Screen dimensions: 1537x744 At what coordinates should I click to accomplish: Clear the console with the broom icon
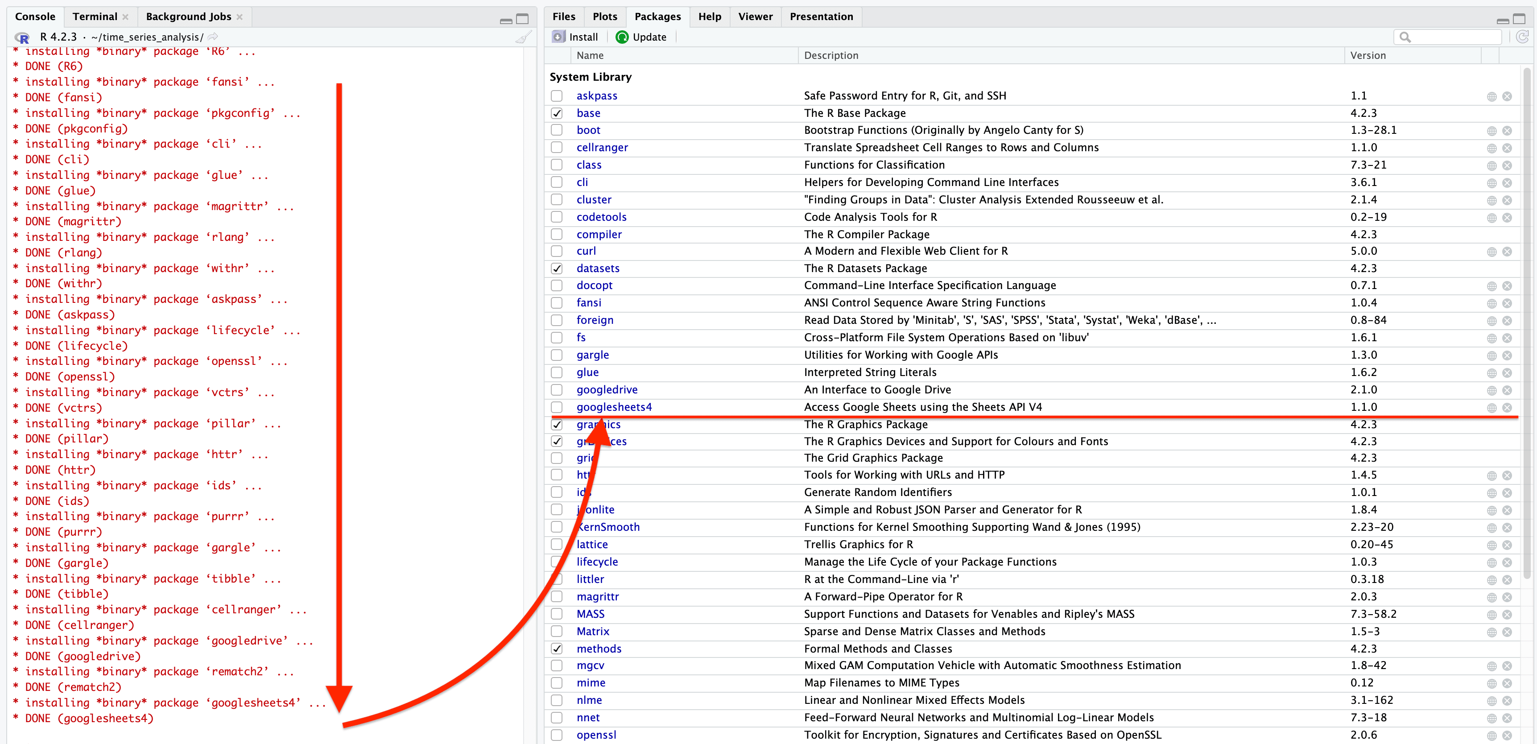click(x=523, y=37)
